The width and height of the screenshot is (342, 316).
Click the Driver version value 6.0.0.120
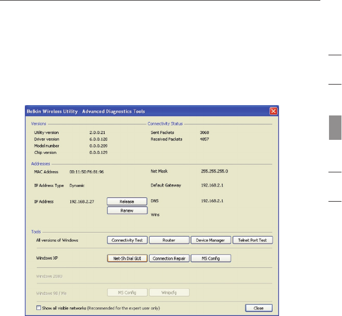(x=98, y=139)
